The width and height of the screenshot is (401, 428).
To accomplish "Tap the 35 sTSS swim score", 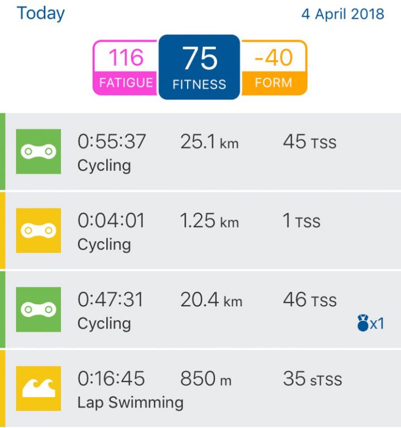I will tap(312, 379).
